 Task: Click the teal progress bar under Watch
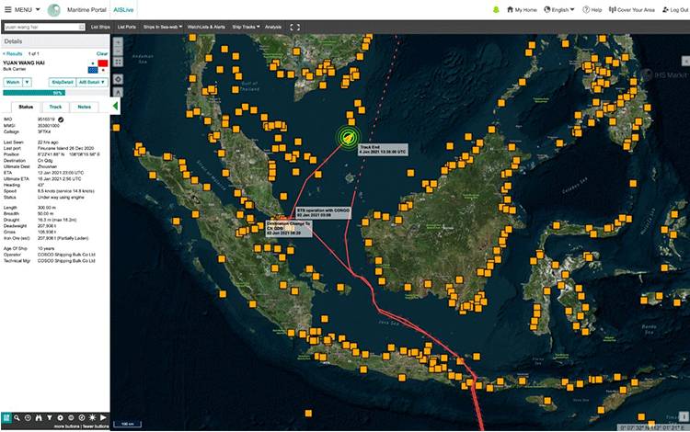coord(34,93)
